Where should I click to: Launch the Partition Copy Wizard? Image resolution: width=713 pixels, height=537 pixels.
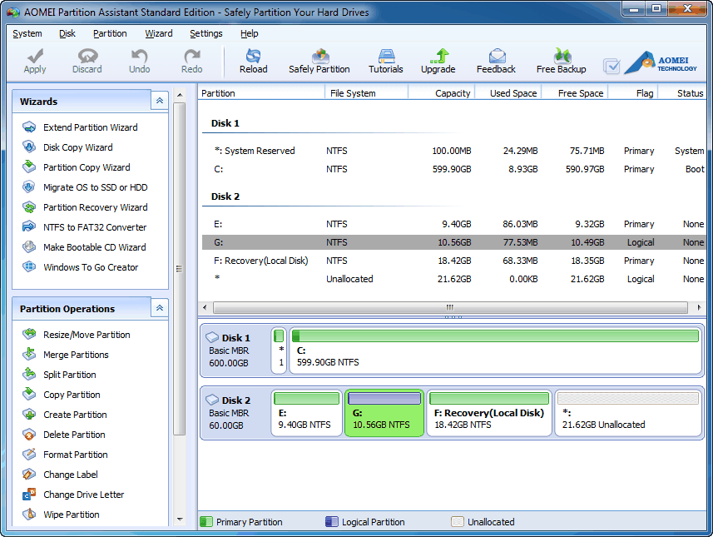(76, 167)
